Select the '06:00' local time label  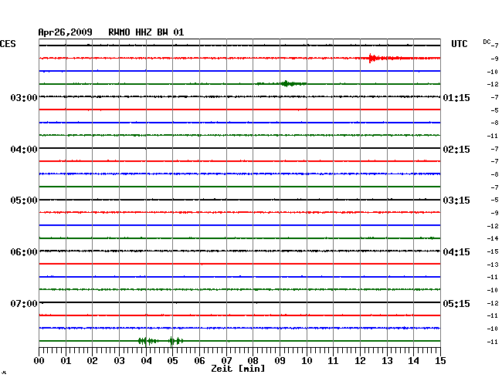(x=24, y=252)
